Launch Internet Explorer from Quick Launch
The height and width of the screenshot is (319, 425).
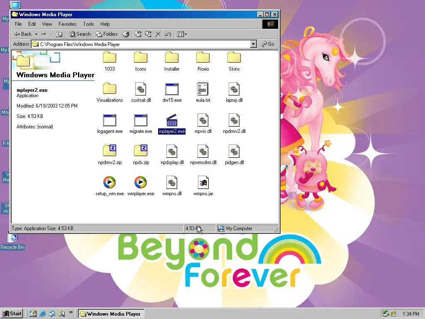(43, 314)
